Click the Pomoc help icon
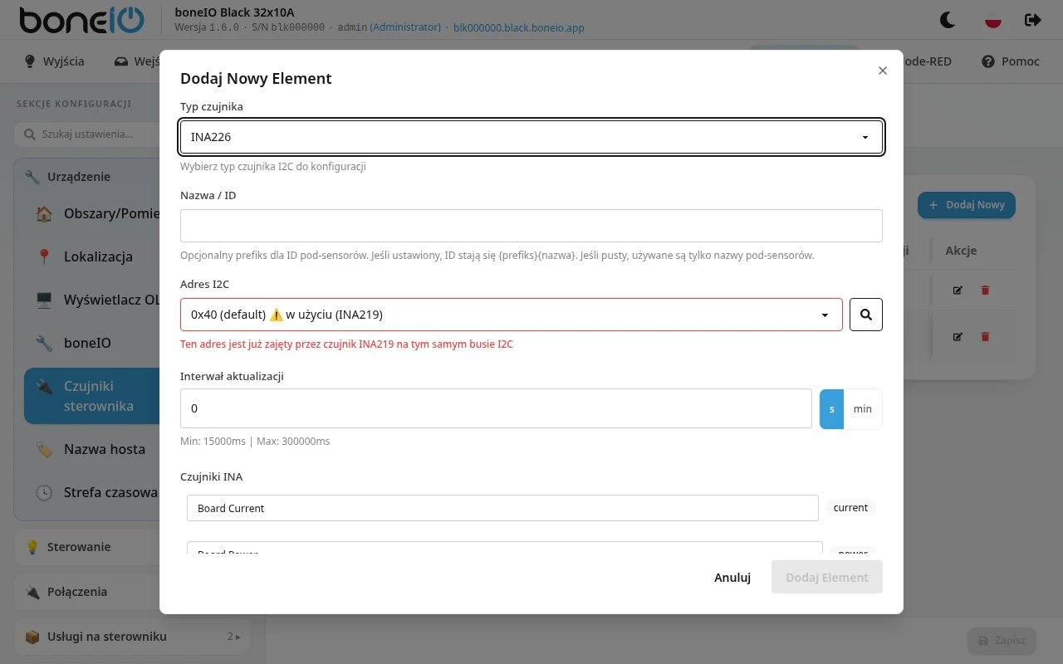The height and width of the screenshot is (664, 1063). 988,61
